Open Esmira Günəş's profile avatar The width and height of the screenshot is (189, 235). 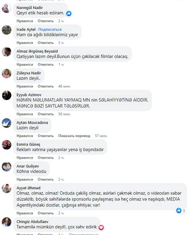tap(7, 145)
